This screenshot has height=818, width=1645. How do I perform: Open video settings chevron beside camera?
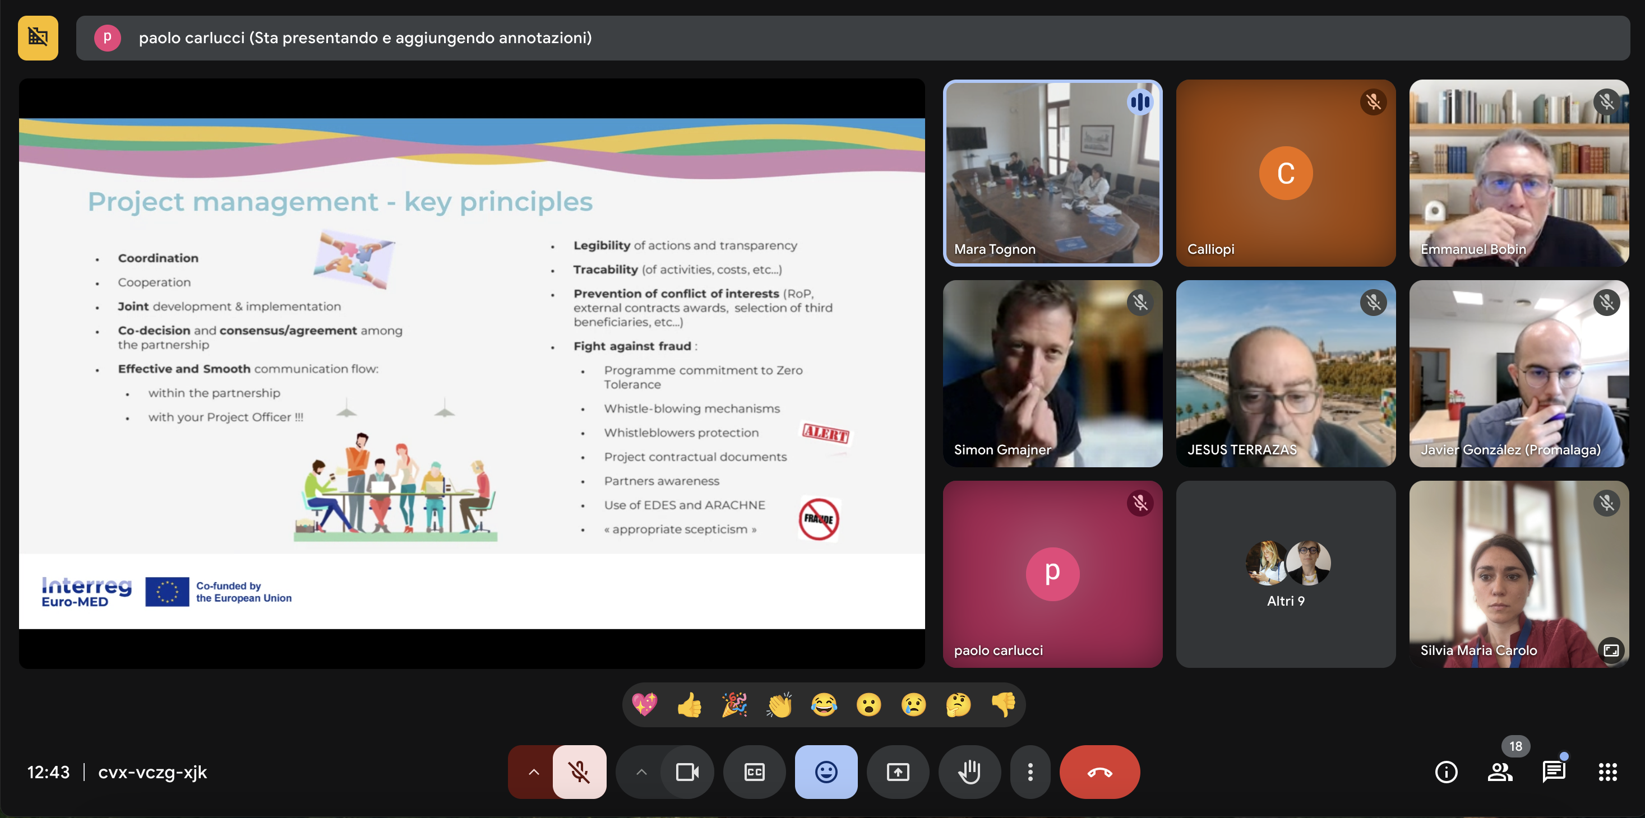click(641, 772)
